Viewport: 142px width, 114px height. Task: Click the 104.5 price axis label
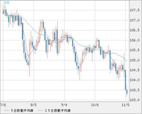[135, 70]
